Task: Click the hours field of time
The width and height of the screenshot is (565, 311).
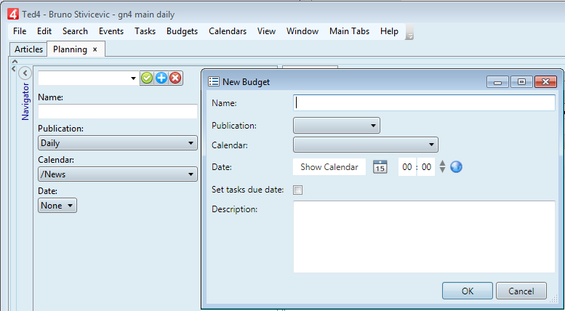Action: point(407,167)
